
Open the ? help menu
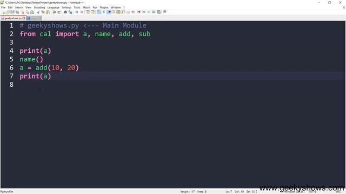[124, 8]
